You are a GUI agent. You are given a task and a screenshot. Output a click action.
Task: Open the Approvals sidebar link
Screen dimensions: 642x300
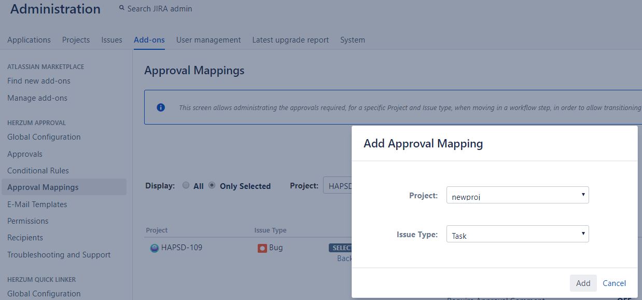(25, 154)
